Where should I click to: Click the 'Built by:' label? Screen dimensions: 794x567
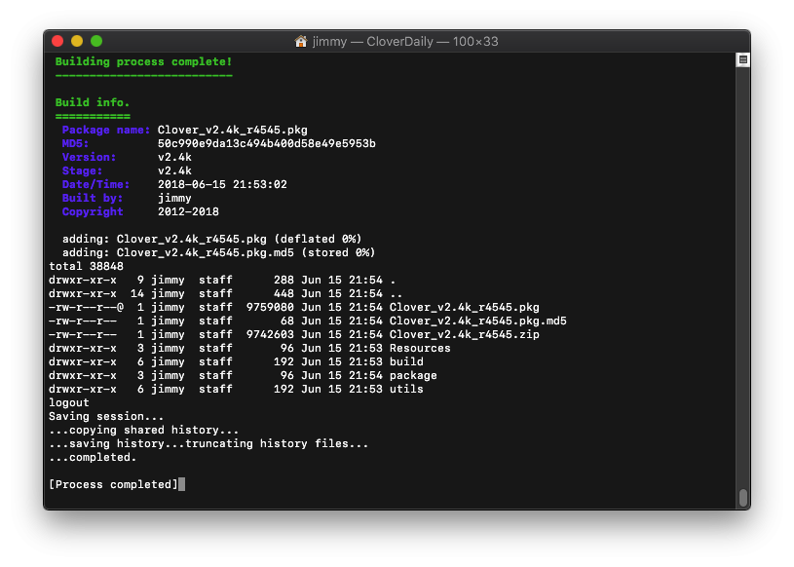[93, 199]
